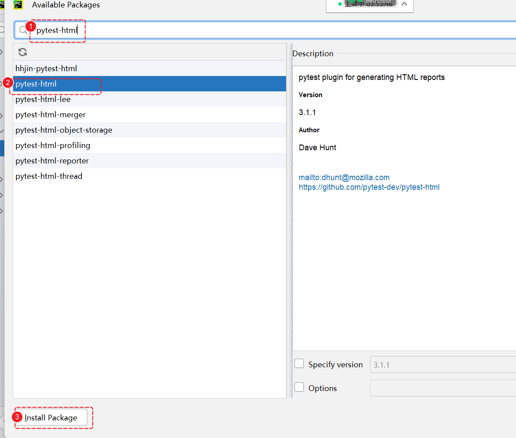The width and height of the screenshot is (516, 438).
Task: Click the plugin description summary text
Action: click(372, 77)
